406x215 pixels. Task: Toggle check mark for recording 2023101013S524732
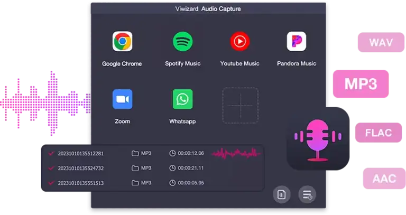(51, 168)
